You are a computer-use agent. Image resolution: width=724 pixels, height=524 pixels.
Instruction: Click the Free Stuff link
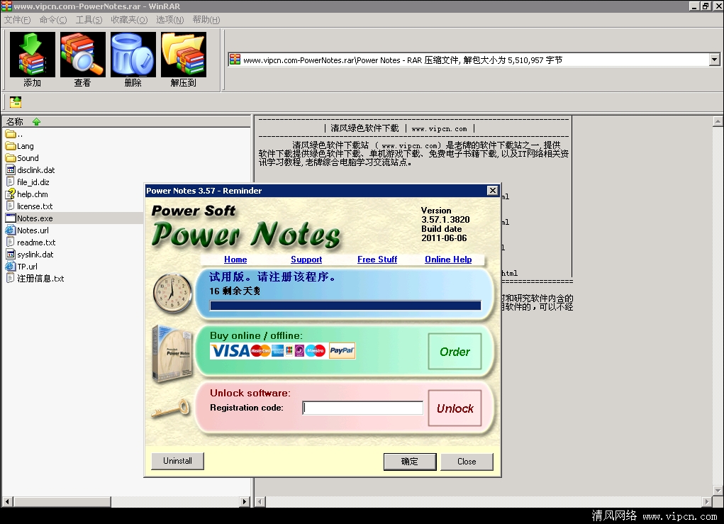[x=377, y=260]
